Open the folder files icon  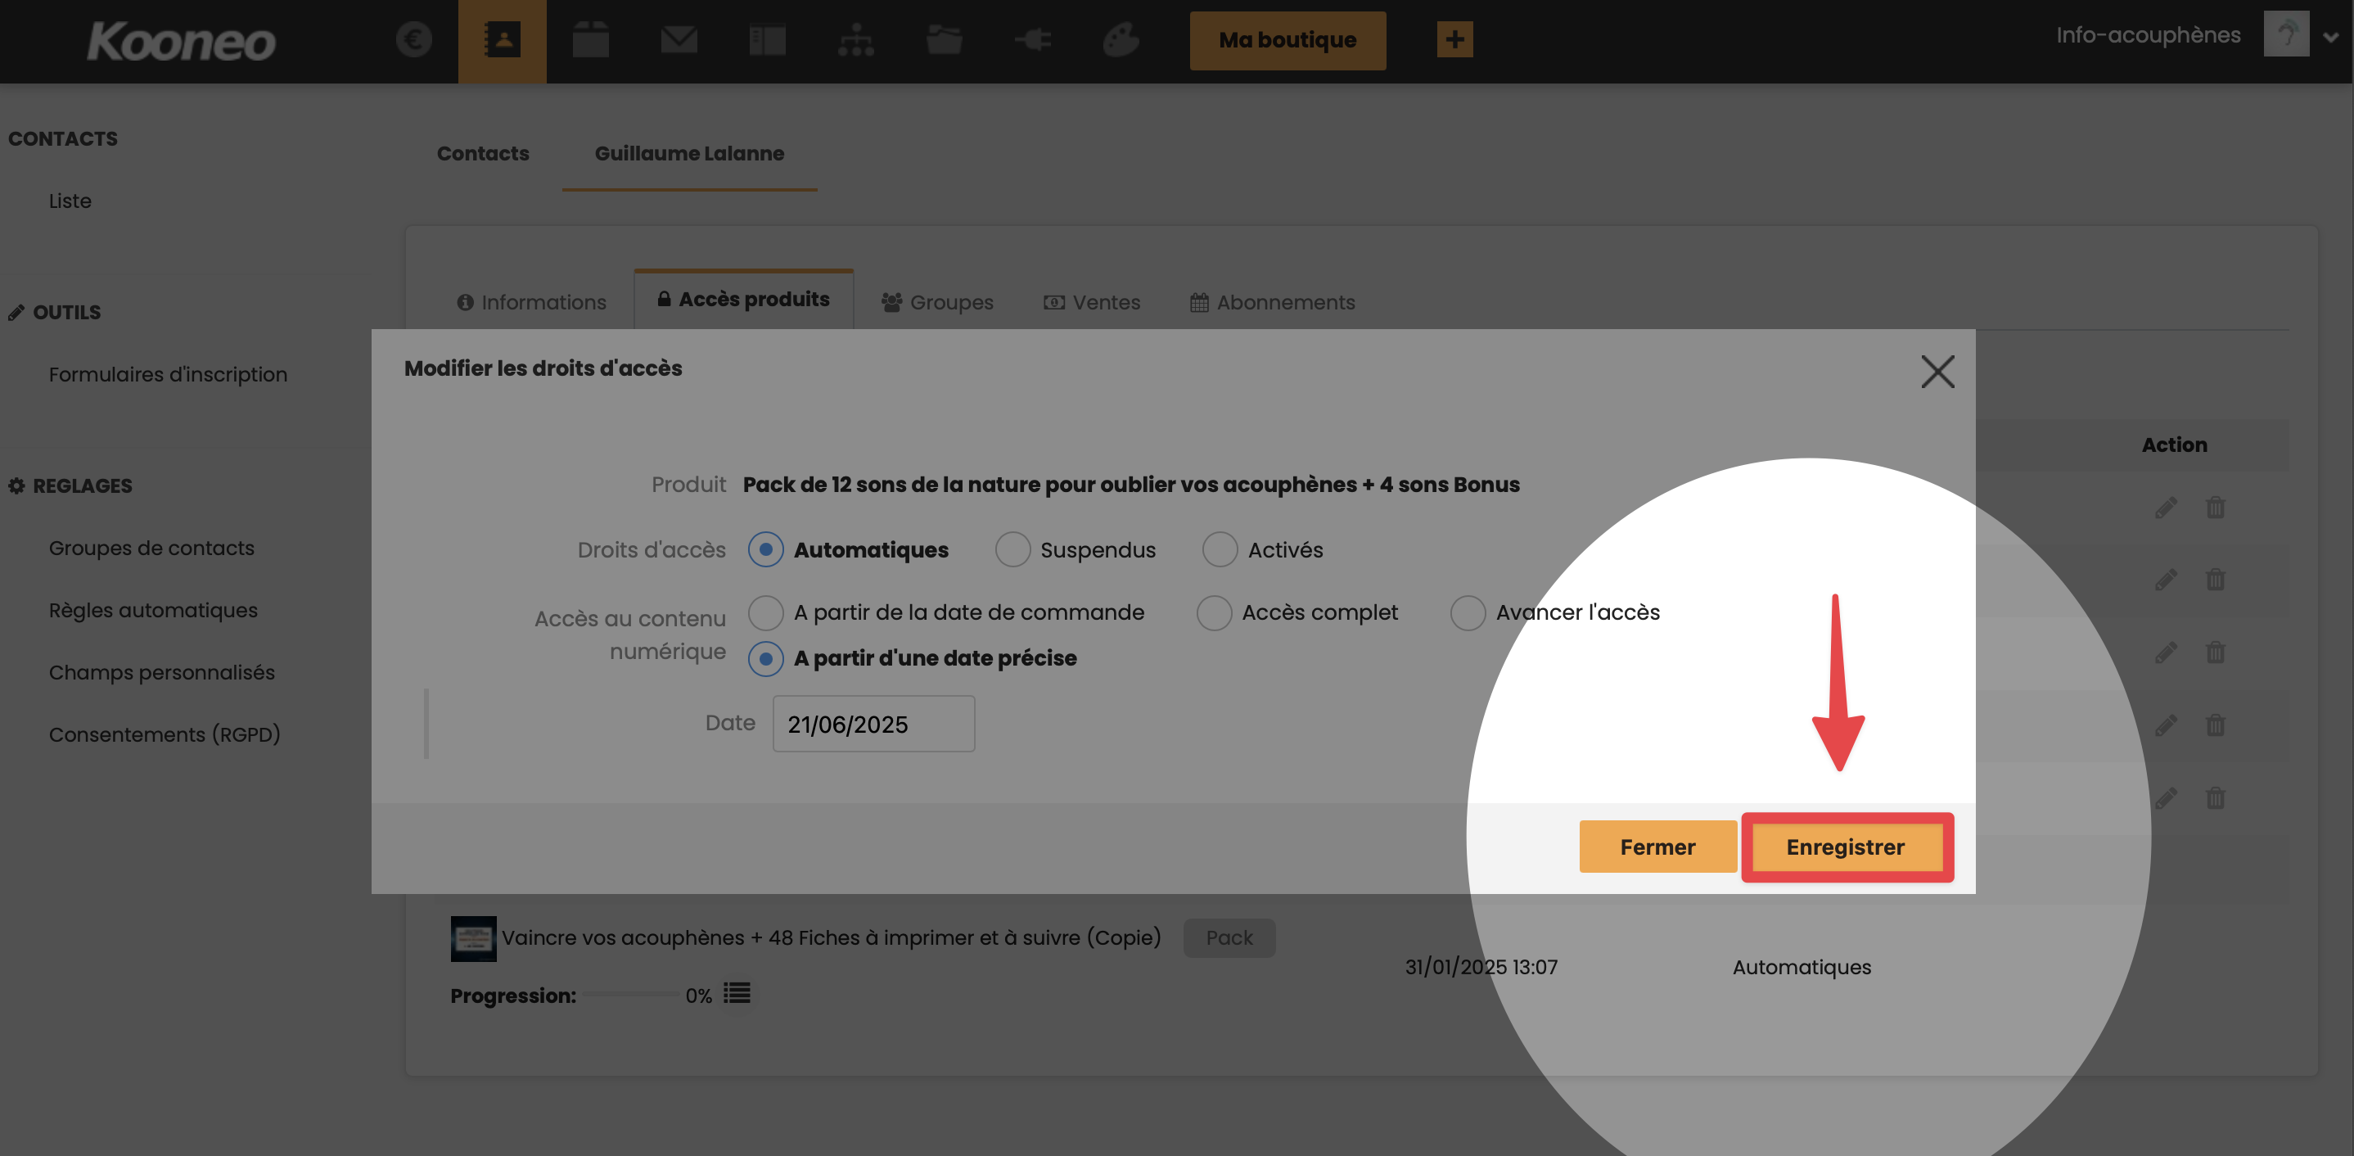tap(944, 40)
